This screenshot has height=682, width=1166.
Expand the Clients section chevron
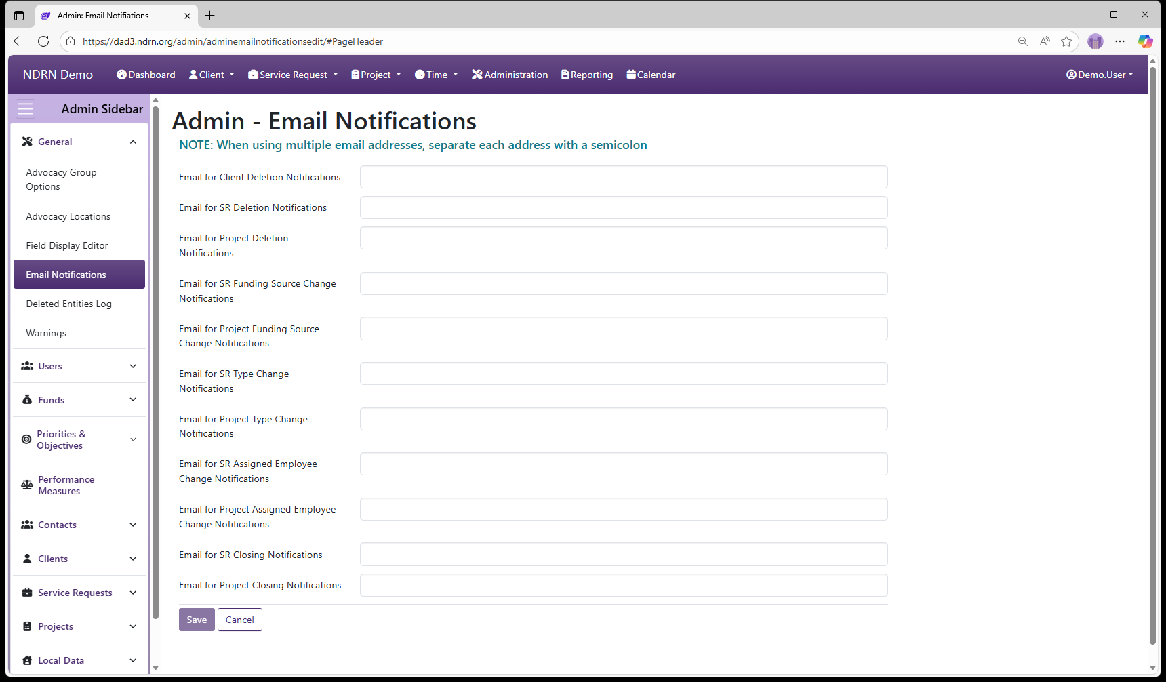[133, 559]
